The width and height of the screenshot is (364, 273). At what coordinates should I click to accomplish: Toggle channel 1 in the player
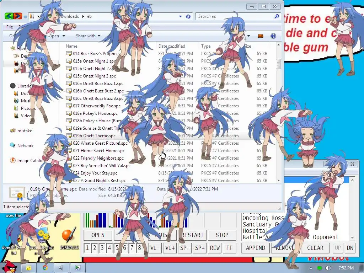[x=87, y=248]
